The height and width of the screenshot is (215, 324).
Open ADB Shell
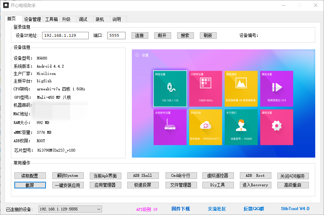click(x=142, y=175)
